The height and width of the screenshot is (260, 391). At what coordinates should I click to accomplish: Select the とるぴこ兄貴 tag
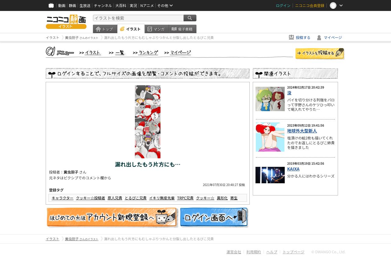click(136, 198)
